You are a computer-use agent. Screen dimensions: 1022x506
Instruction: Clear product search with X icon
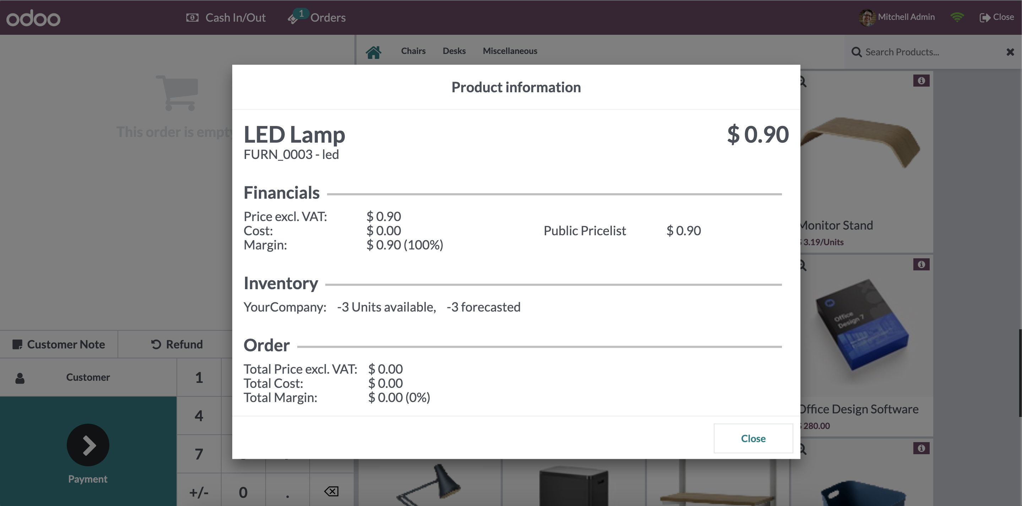tap(1010, 52)
